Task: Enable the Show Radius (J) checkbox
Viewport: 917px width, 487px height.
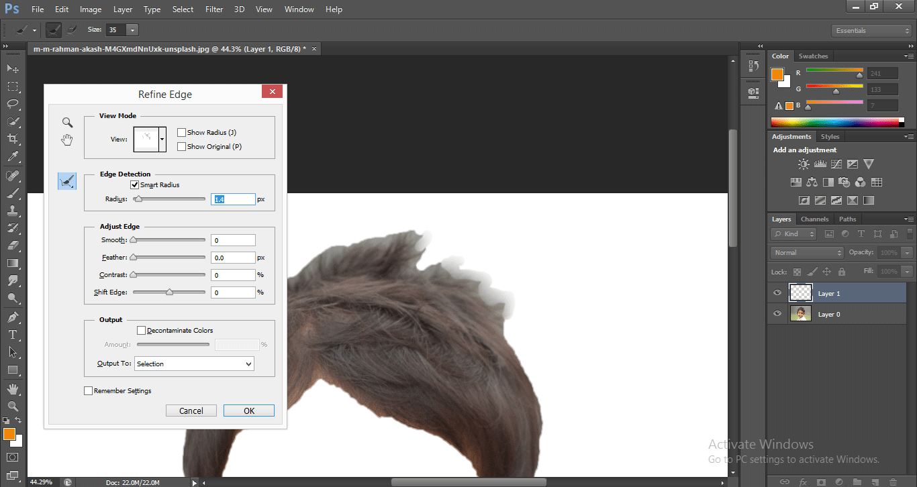Action: tap(181, 133)
